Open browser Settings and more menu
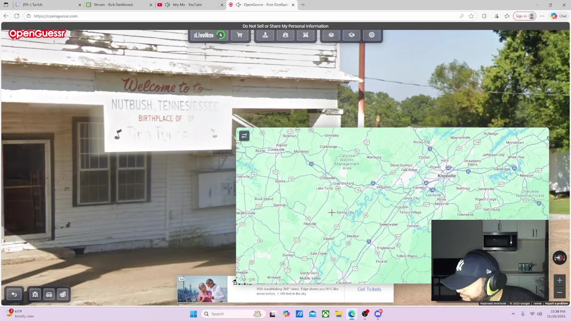 542,16
